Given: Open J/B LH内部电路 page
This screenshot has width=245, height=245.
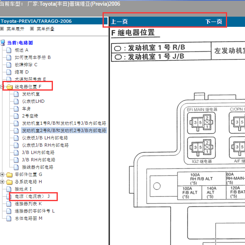Looking at the screenshot, I should pos(38,152).
